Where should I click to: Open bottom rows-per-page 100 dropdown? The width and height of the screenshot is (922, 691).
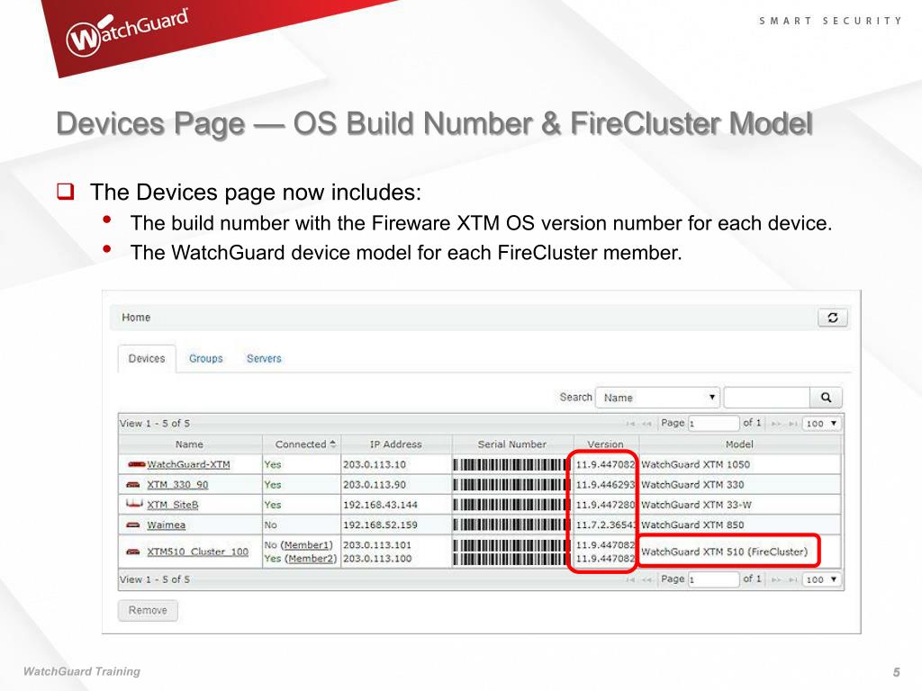821,580
